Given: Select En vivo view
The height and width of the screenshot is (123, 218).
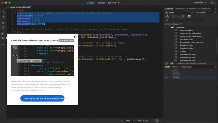Looking at the screenshot, I should pos(112,3).
